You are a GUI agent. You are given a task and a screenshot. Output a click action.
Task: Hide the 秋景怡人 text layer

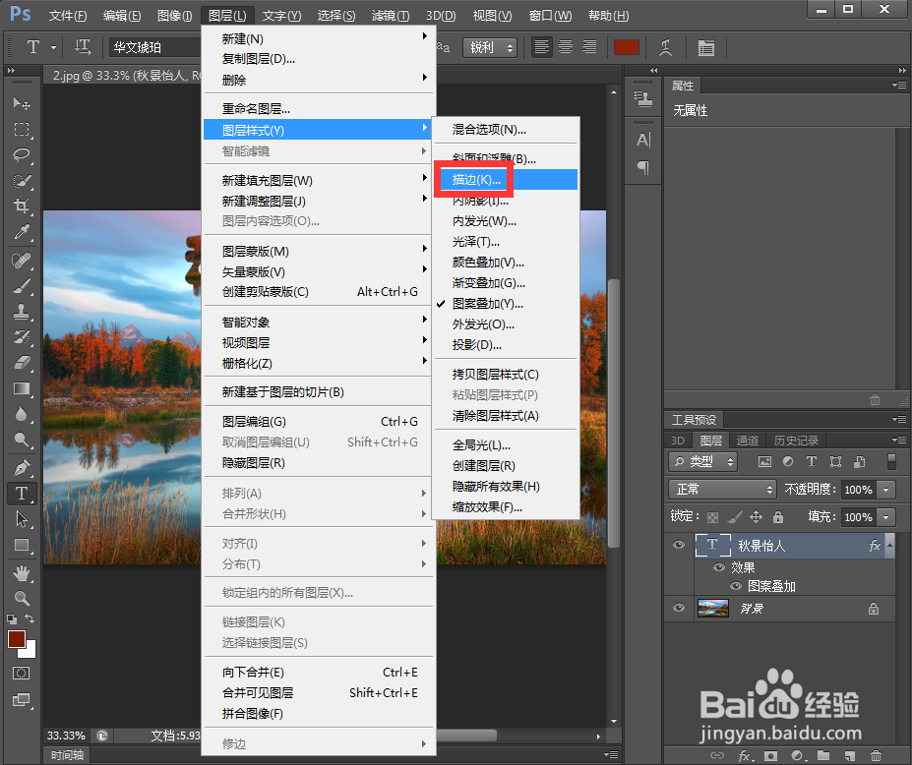pos(678,545)
